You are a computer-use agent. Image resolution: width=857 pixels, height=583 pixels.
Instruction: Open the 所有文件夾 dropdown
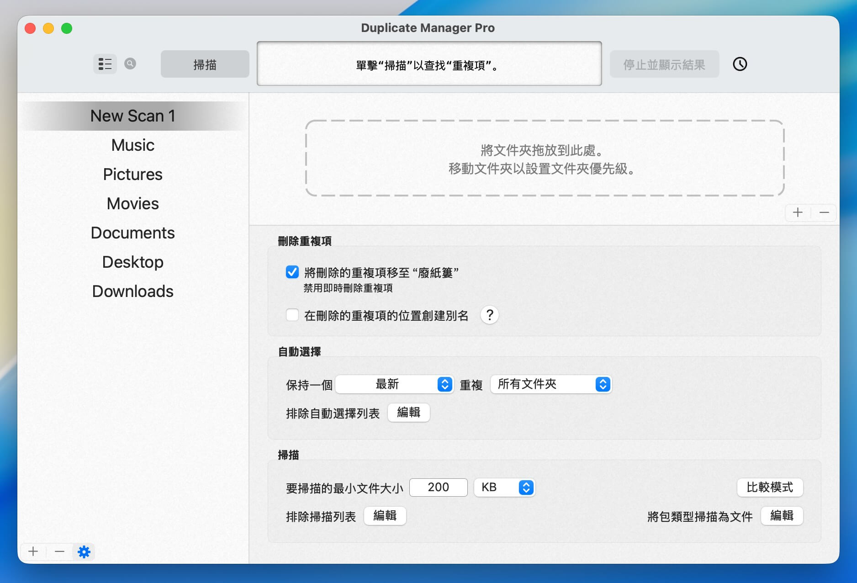coord(551,384)
